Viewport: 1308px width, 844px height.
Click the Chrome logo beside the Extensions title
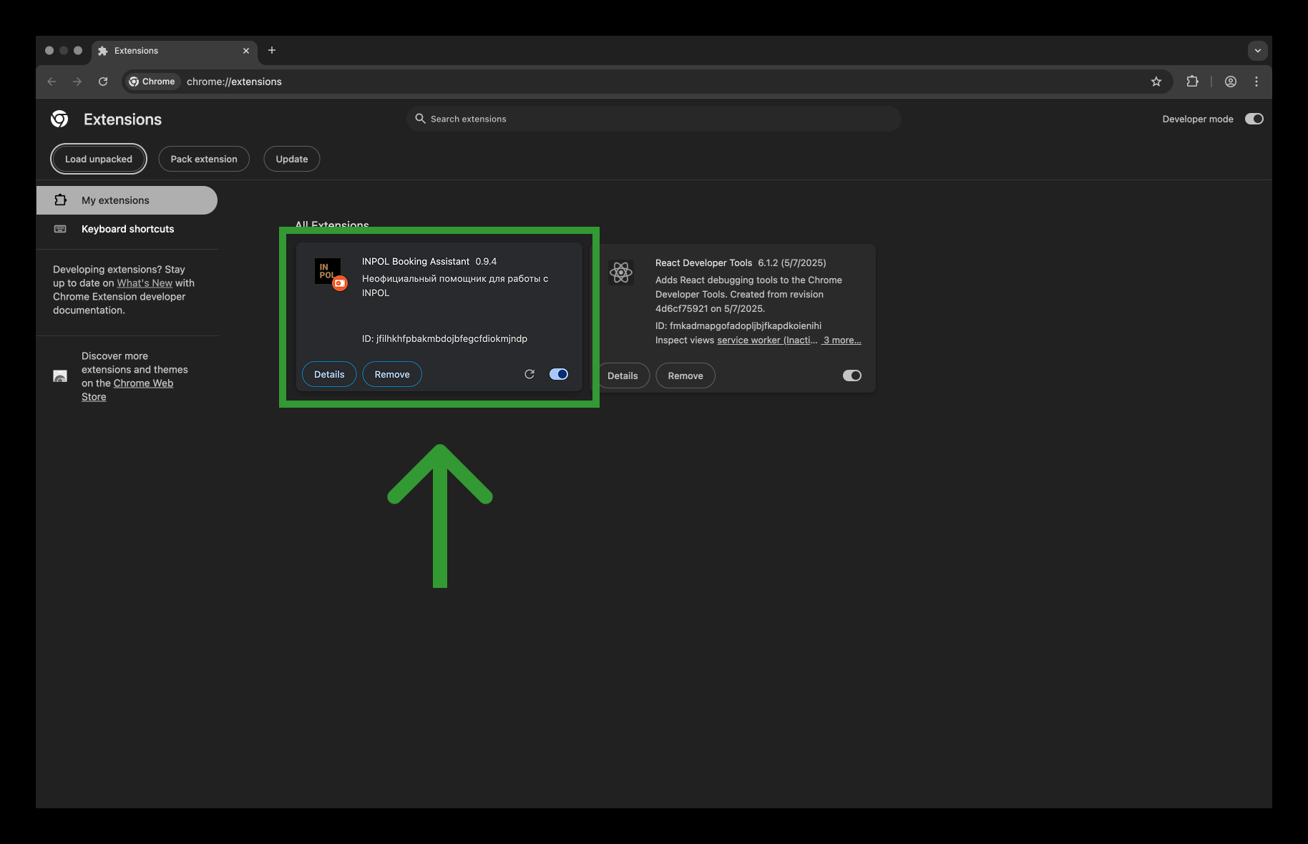(x=59, y=119)
